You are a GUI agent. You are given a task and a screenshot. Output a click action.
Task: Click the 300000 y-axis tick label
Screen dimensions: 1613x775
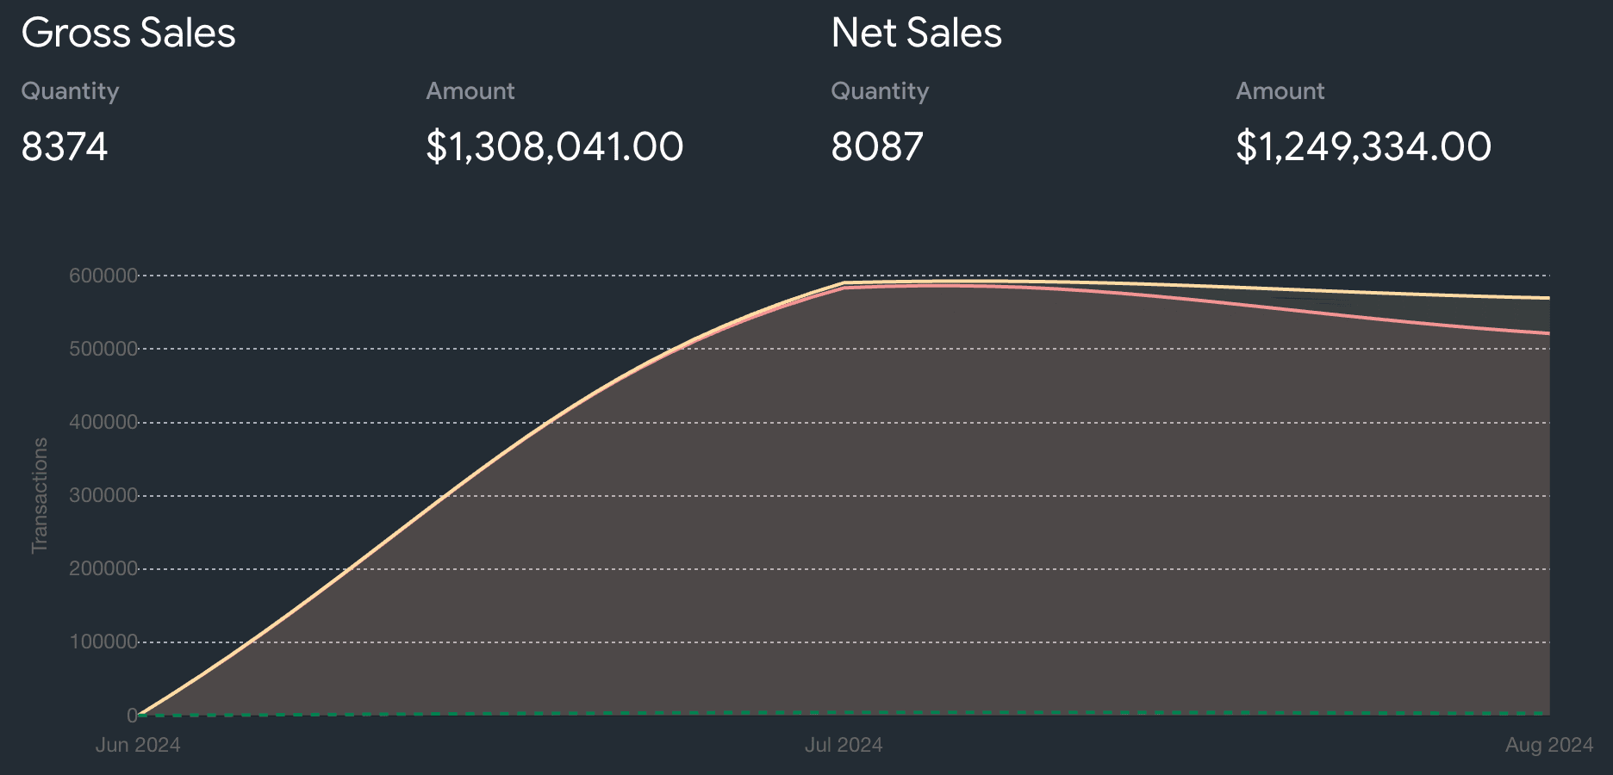coord(103,495)
